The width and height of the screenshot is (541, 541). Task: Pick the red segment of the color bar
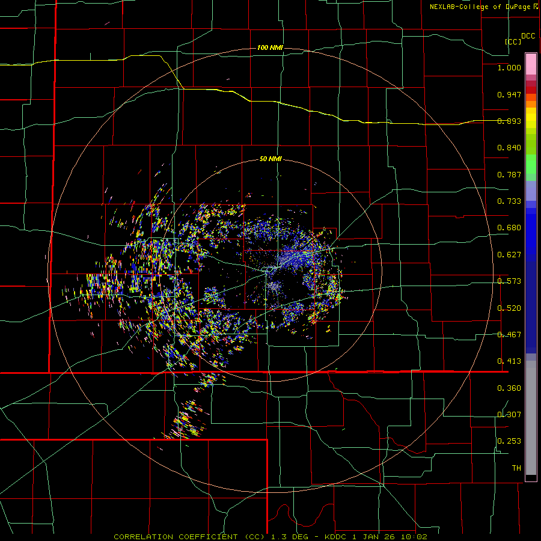tap(531, 90)
